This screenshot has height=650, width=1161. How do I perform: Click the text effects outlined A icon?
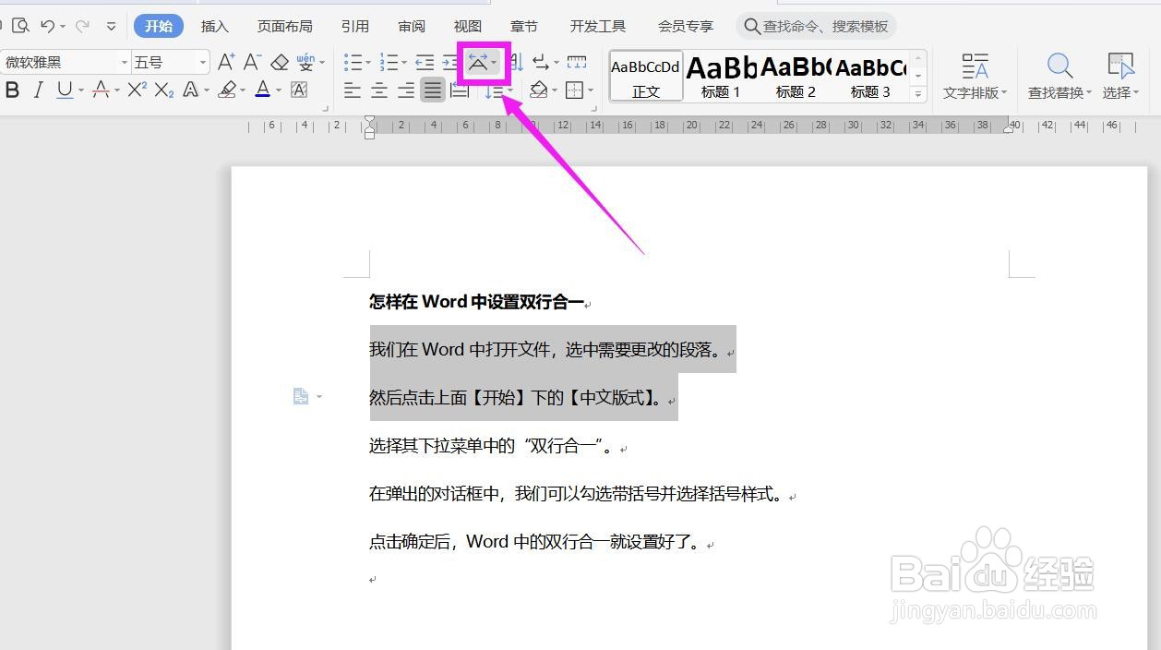pos(190,90)
